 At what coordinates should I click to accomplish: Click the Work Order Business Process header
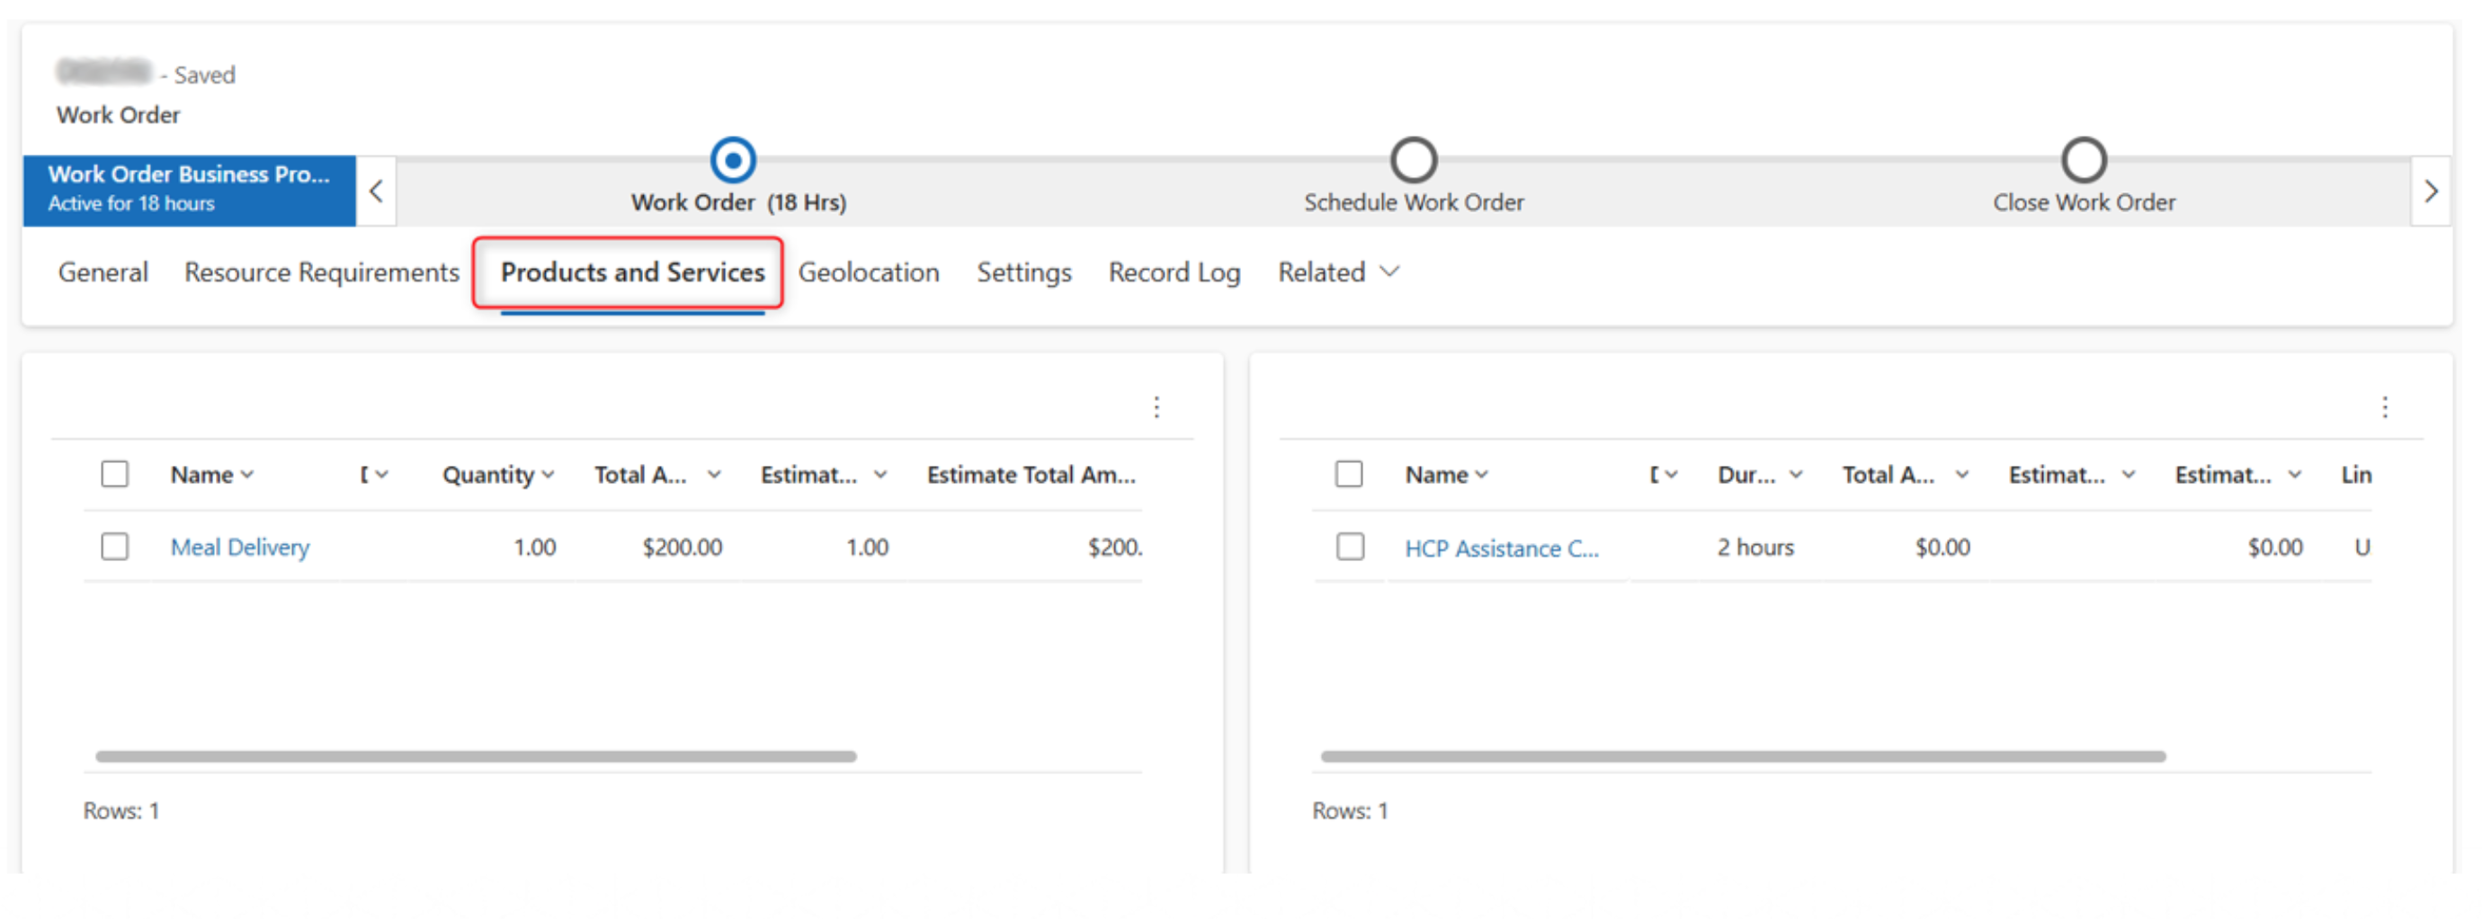pyautogui.click(x=189, y=189)
